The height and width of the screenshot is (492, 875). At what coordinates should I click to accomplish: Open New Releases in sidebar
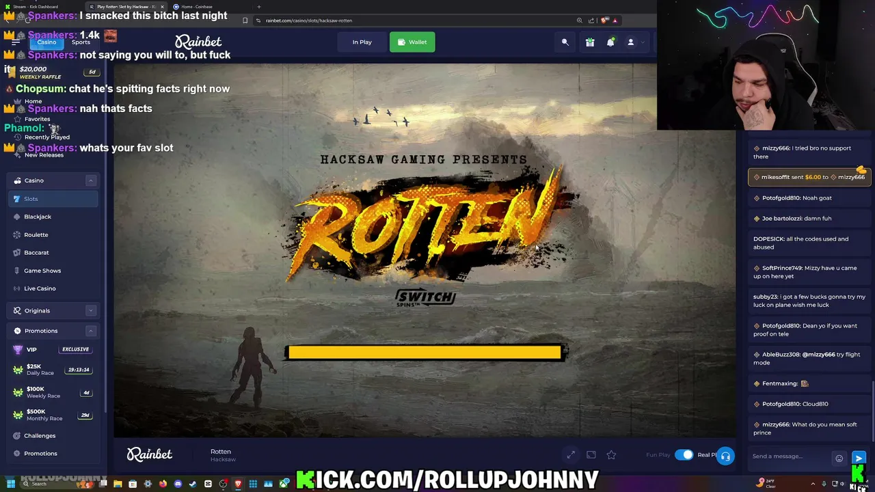coord(44,155)
